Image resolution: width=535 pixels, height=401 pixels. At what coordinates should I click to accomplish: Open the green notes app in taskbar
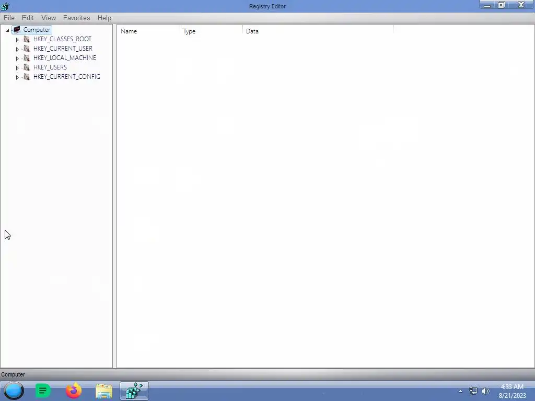[x=43, y=391]
